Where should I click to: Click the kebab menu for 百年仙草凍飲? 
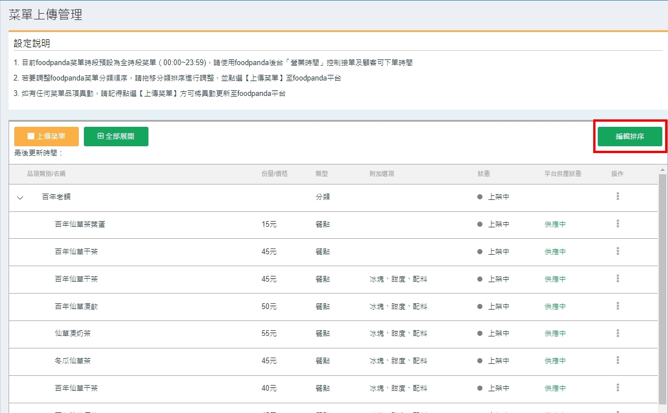pos(618,306)
